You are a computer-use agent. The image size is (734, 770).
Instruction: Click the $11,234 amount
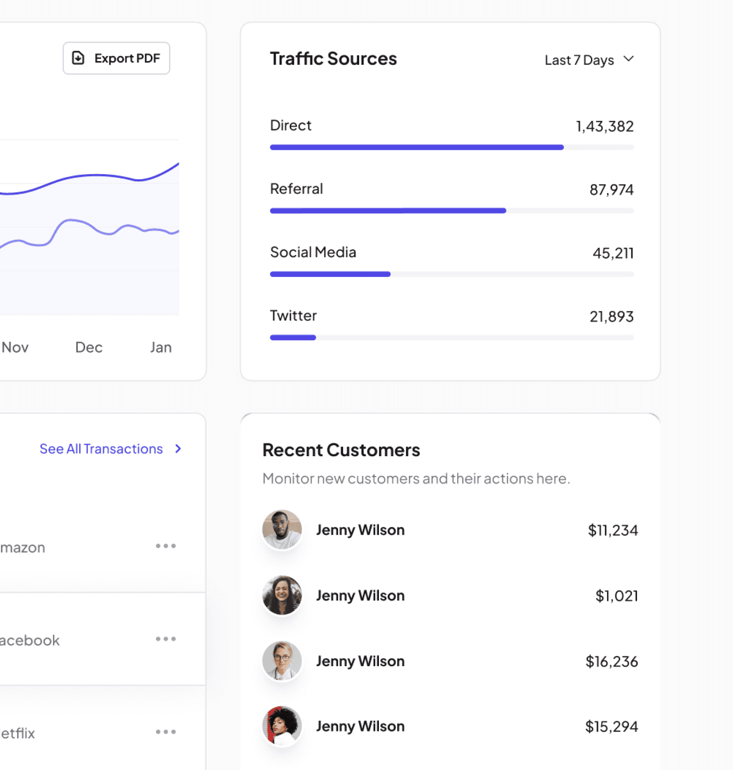[613, 531]
